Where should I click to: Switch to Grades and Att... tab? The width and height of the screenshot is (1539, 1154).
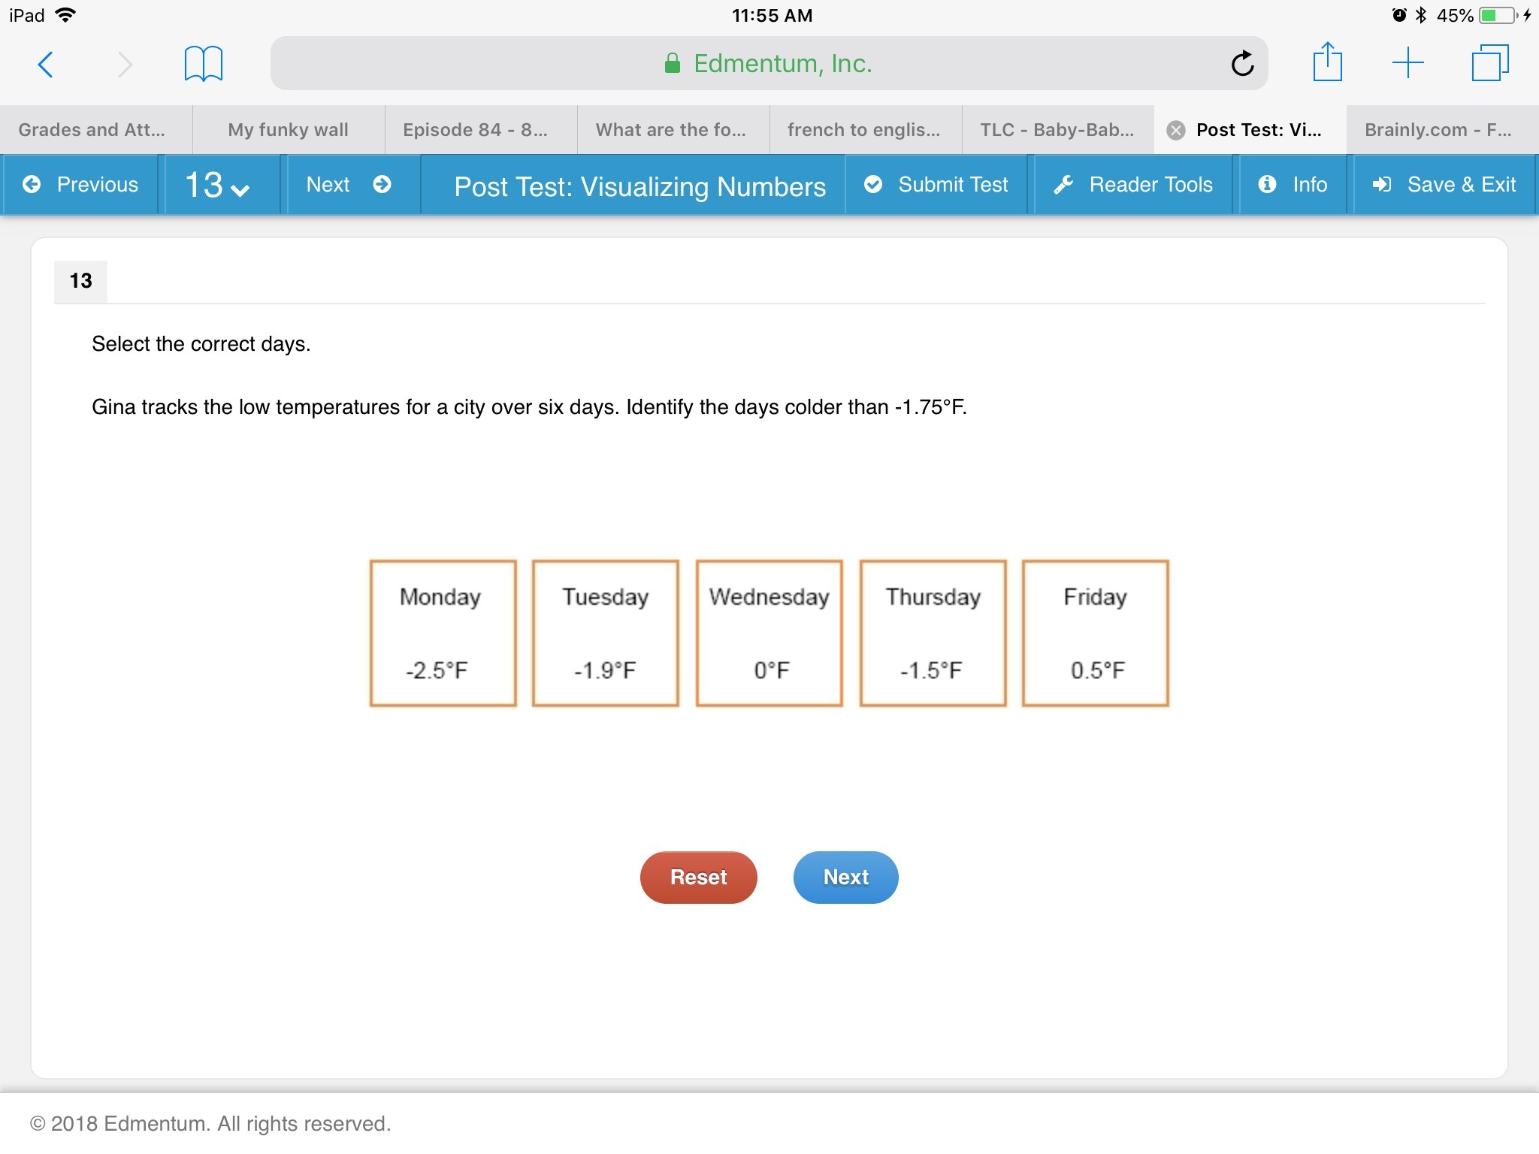point(92,130)
